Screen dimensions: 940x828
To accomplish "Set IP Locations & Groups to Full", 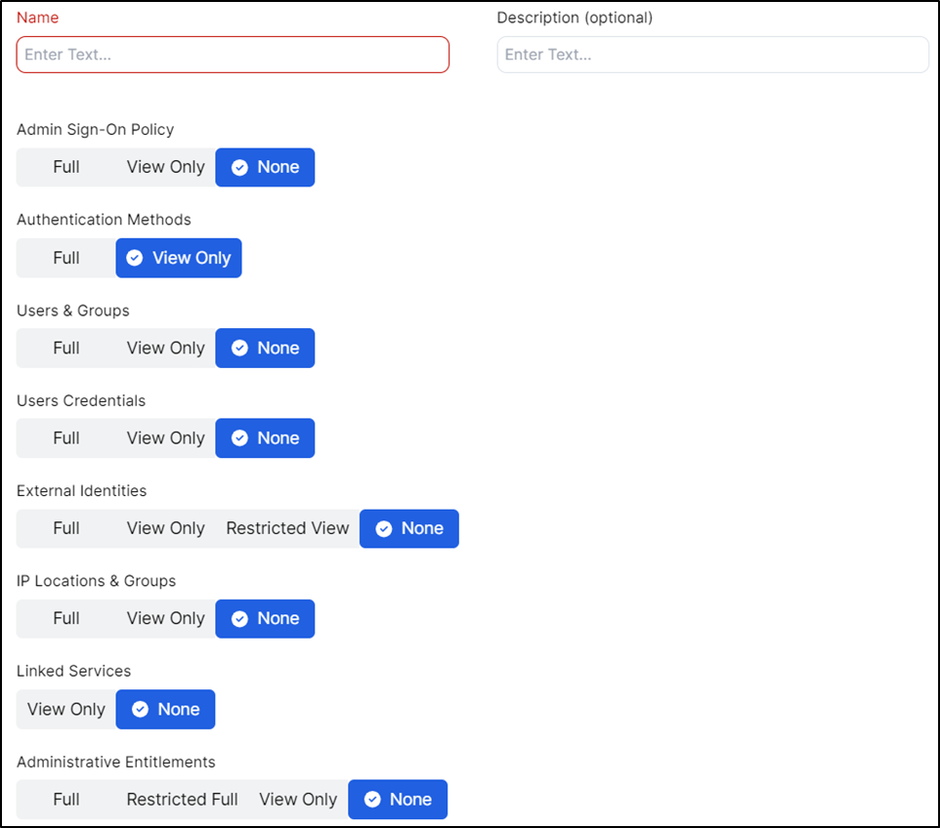I will coord(66,618).
